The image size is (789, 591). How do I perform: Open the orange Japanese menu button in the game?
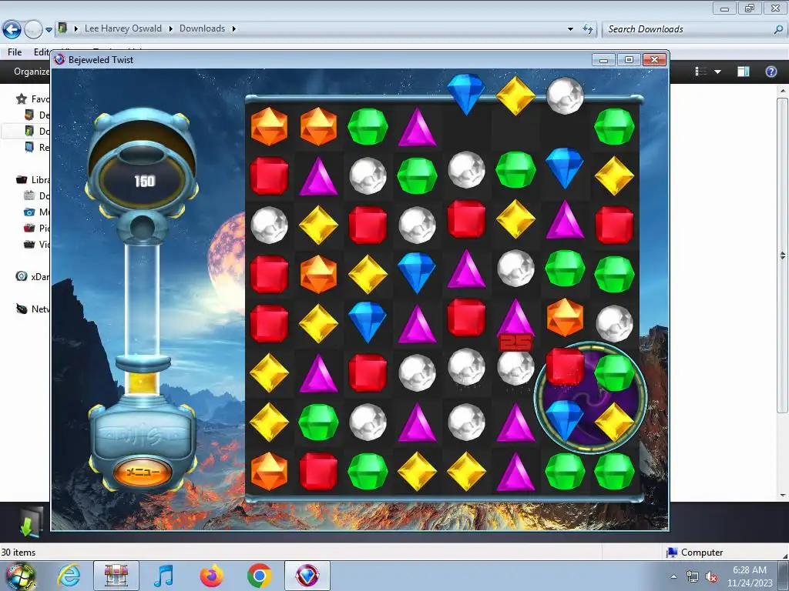(143, 472)
